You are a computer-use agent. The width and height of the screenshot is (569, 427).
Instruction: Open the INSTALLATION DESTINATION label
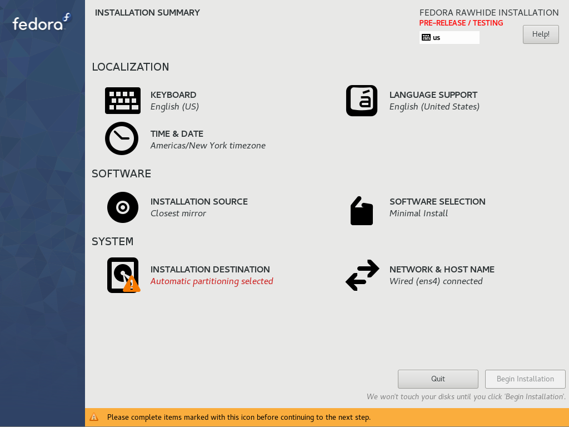tap(210, 270)
